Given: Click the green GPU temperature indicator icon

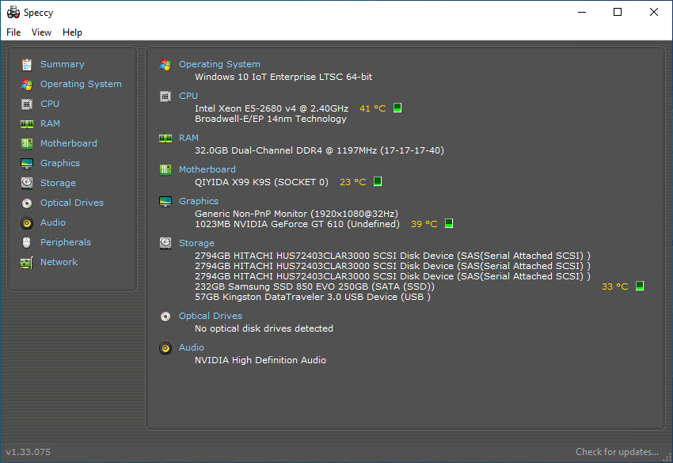Looking at the screenshot, I should 448,223.
